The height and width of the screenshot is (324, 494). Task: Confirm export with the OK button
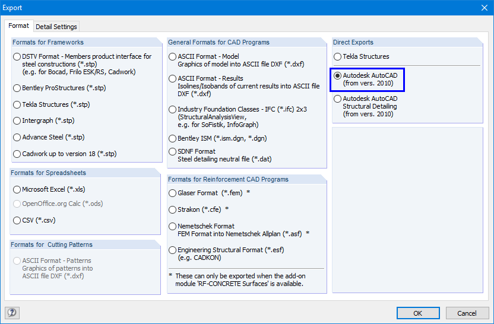point(418,313)
